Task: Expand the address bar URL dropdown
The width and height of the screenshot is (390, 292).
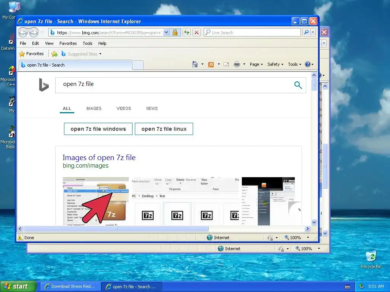Action: pos(166,33)
